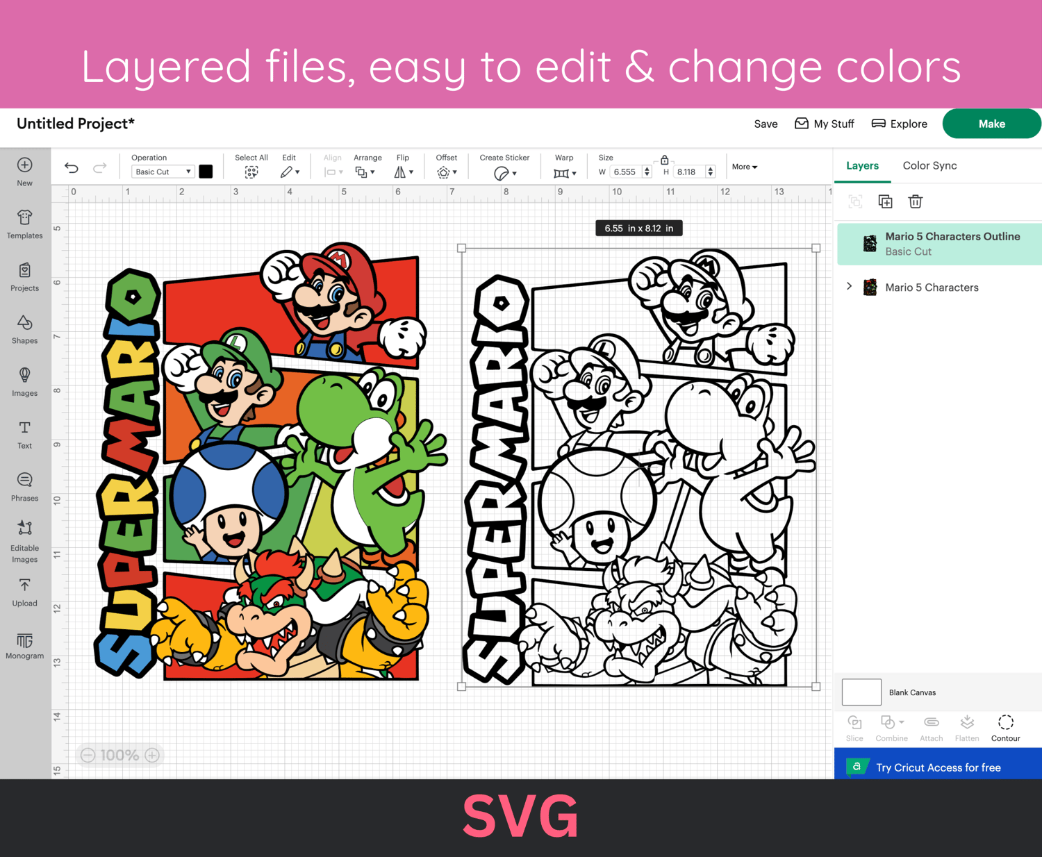This screenshot has width=1042, height=857.
Task: Click the bottom-right selection handle
Action: (x=816, y=686)
